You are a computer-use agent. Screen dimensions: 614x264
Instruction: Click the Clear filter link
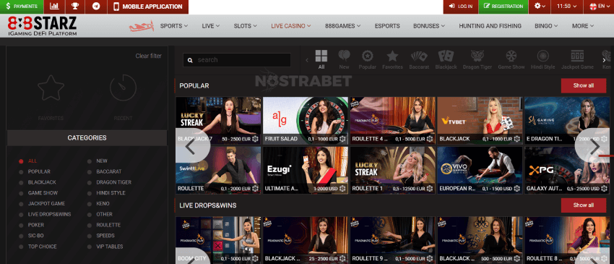point(148,56)
